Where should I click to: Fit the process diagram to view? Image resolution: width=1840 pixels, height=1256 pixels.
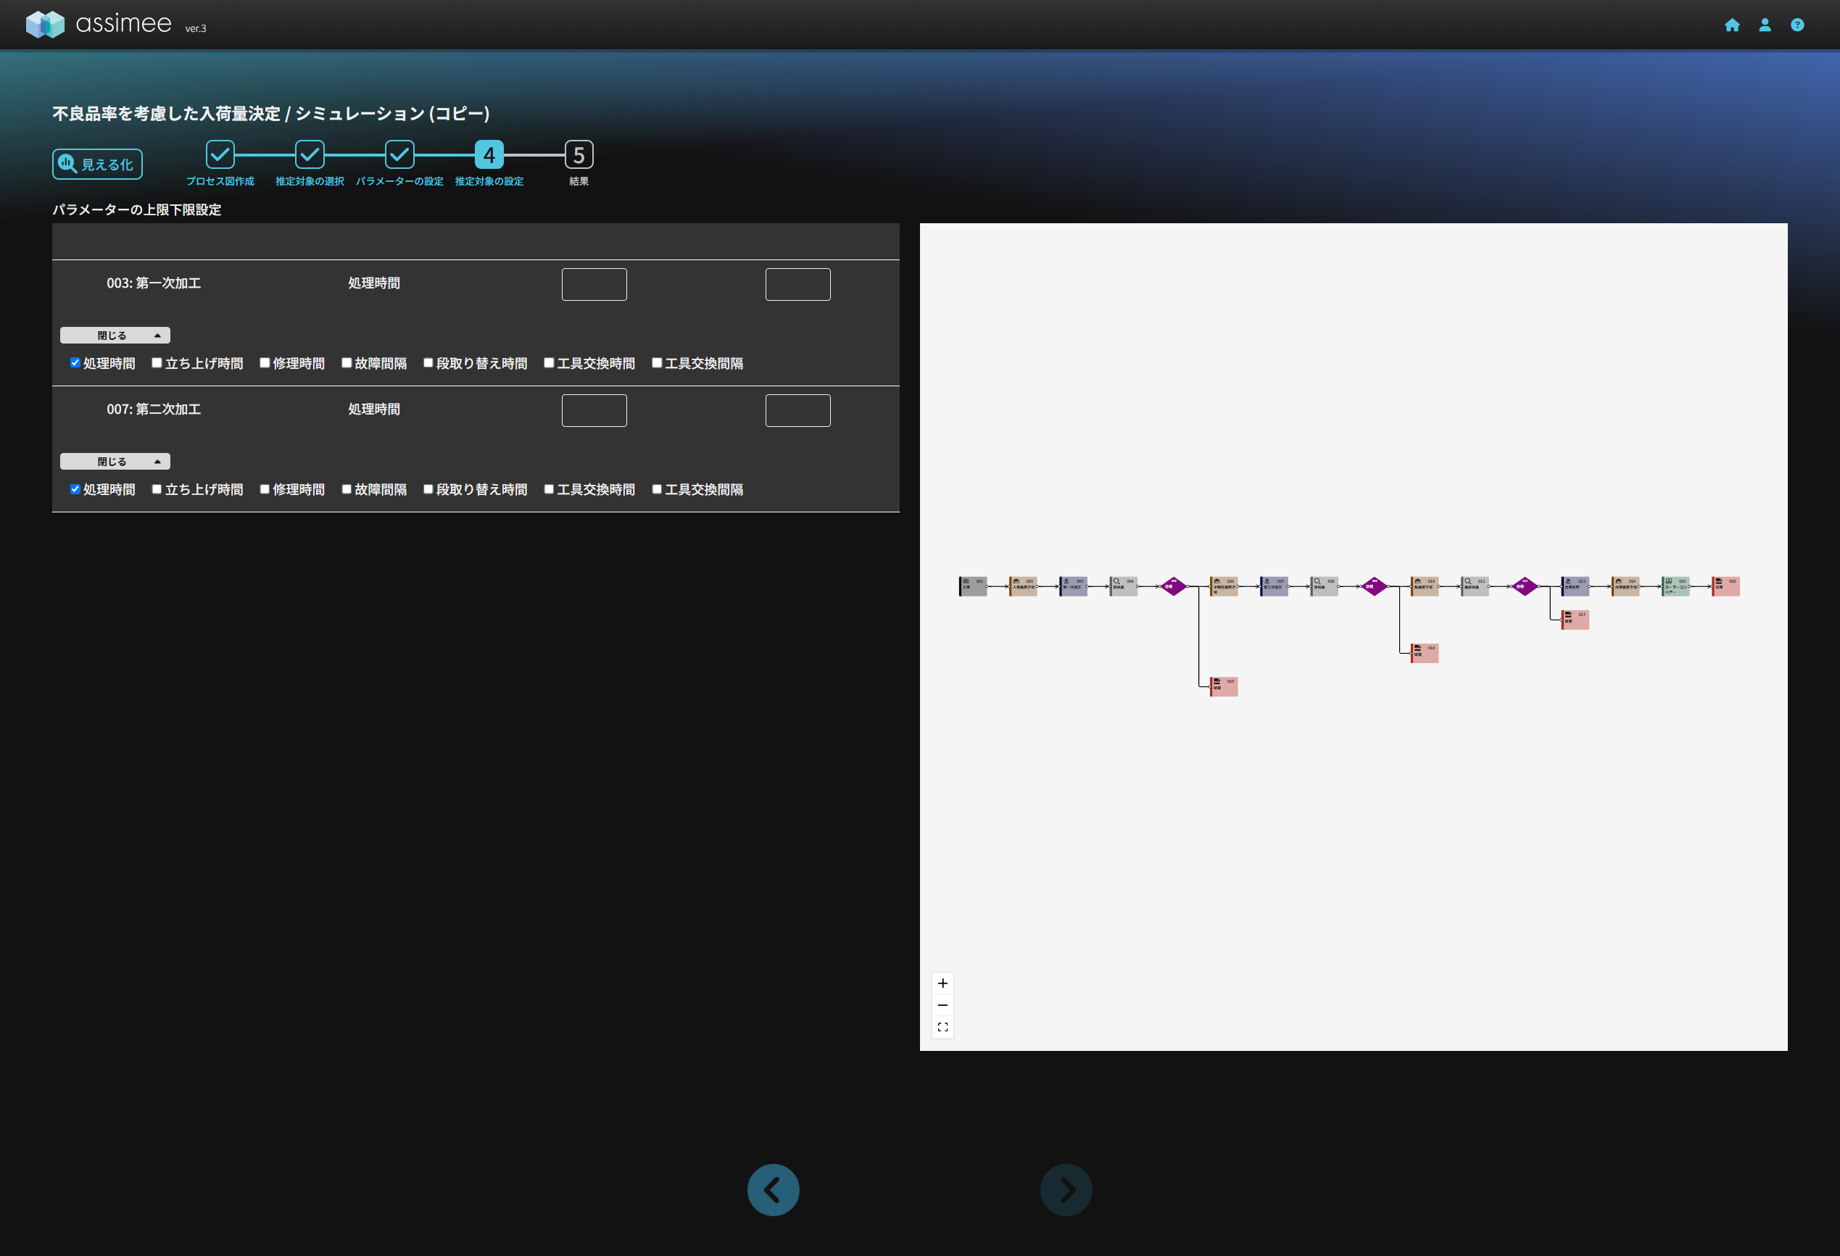(x=942, y=1027)
